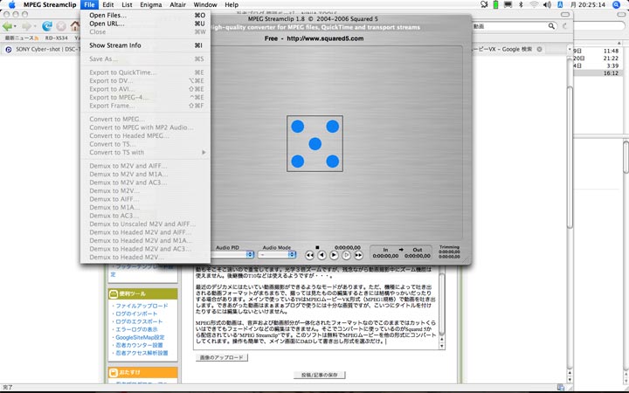Click the Bluetooth menu bar icon
The image size is (629, 393).
521,5
